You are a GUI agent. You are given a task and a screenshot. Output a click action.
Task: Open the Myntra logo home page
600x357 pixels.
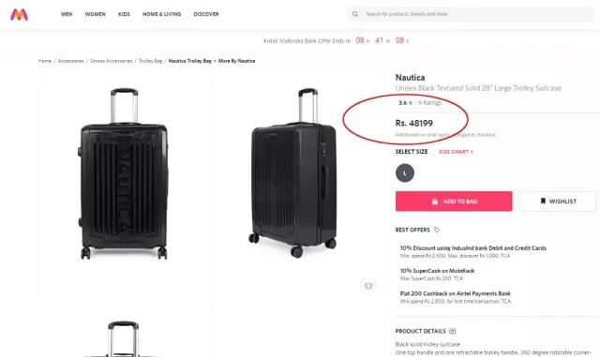point(19,15)
